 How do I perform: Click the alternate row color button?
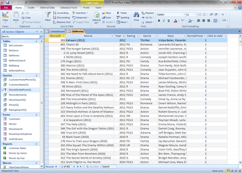tap(224, 20)
